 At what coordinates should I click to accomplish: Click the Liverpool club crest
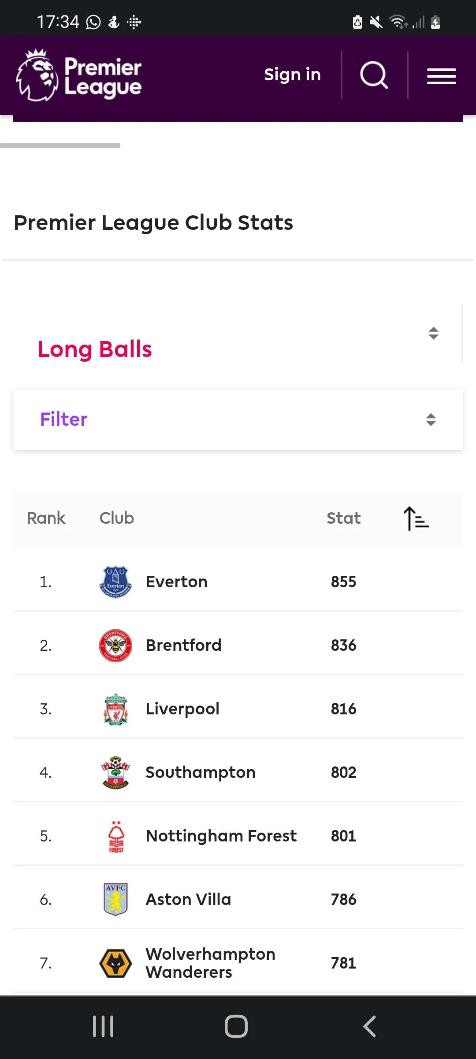(x=115, y=709)
